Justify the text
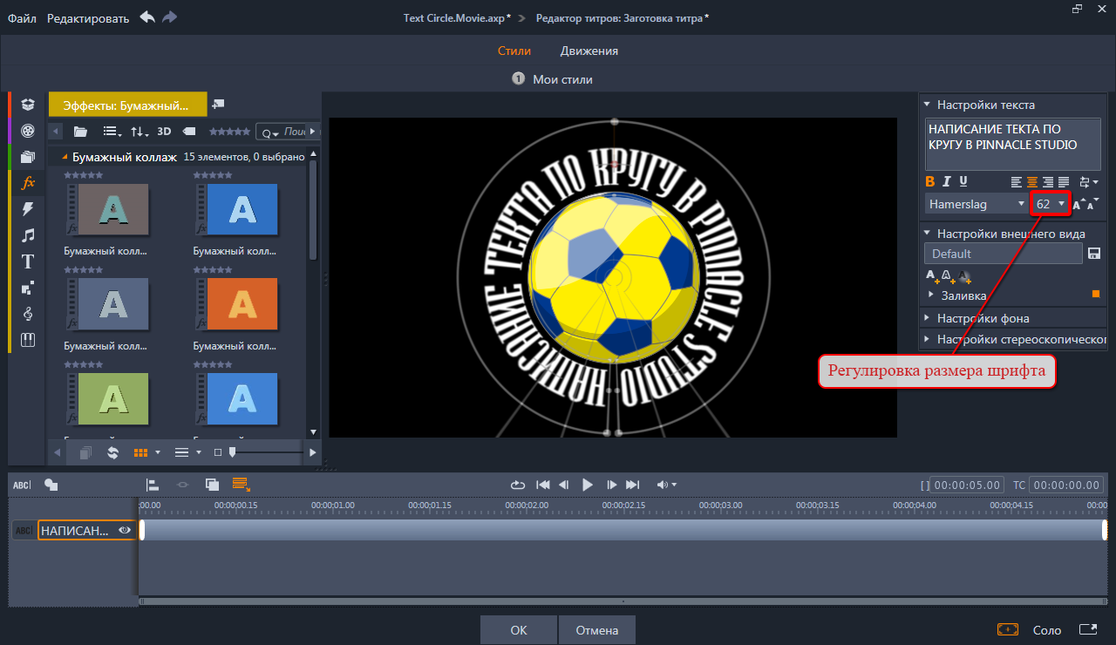1116x645 pixels. [1063, 182]
